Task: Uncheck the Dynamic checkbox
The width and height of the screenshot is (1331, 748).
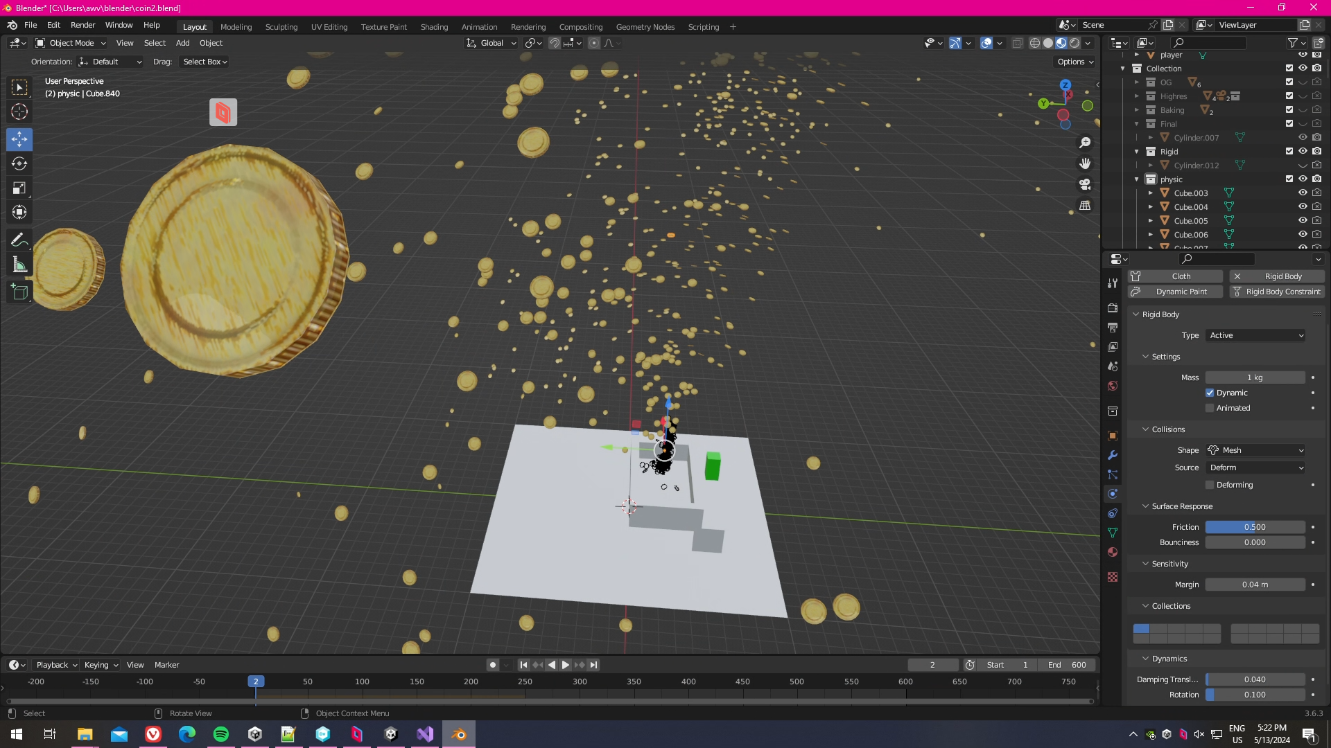Action: [1210, 393]
